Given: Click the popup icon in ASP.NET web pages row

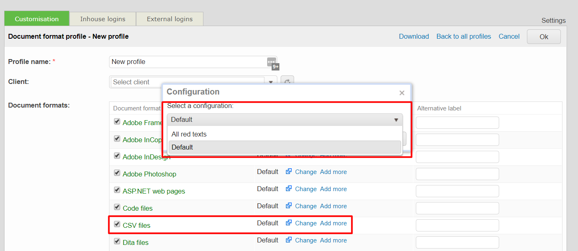Looking at the screenshot, I should coord(289,189).
